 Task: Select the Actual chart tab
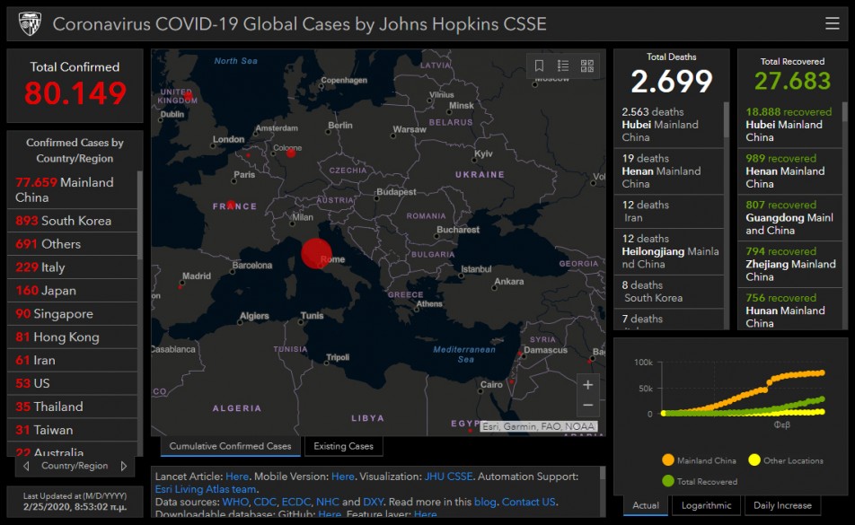coord(646,505)
